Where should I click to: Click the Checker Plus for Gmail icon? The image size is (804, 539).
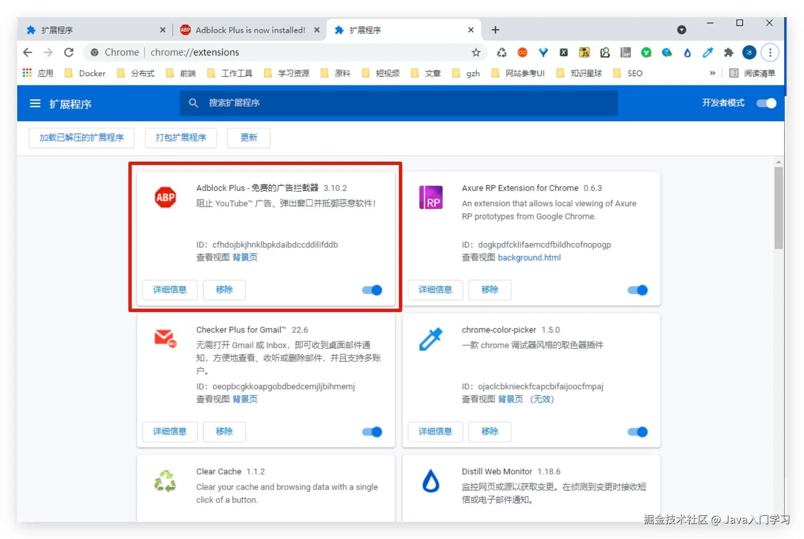[166, 338]
